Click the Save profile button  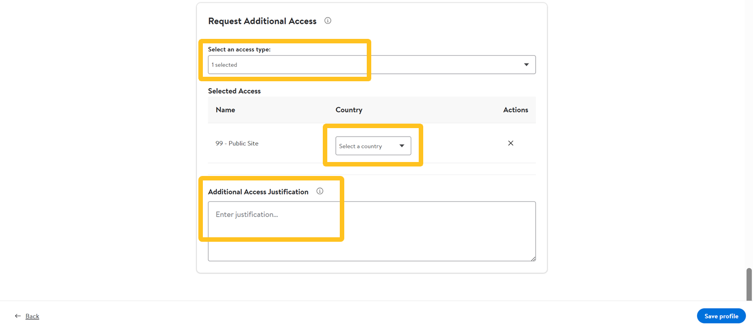coord(721,316)
